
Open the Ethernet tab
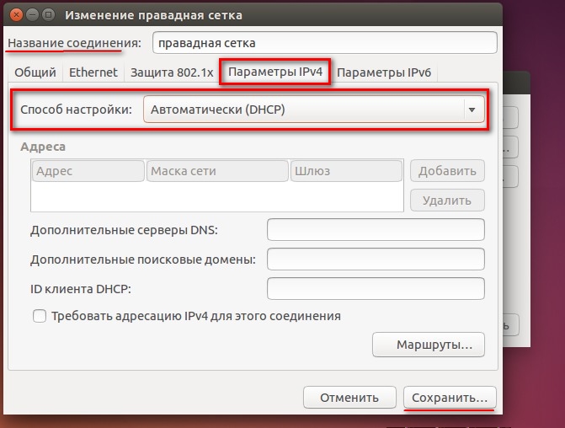(x=93, y=72)
